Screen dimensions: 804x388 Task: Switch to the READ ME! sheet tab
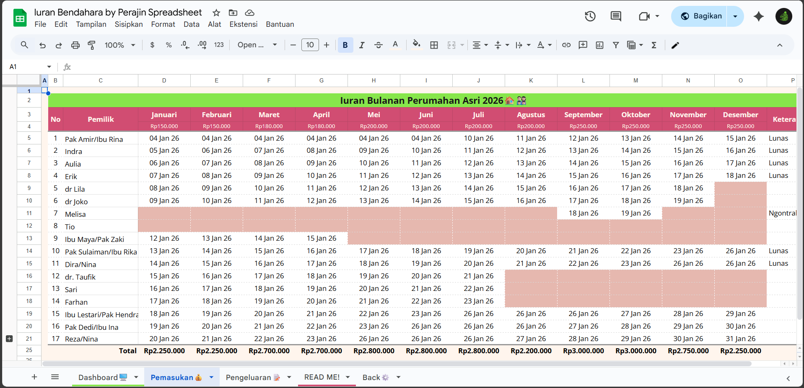pyautogui.click(x=322, y=377)
